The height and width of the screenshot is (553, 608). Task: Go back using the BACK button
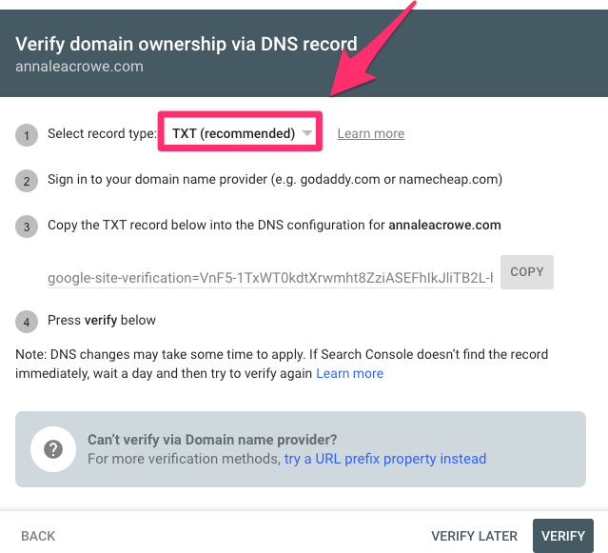click(38, 536)
